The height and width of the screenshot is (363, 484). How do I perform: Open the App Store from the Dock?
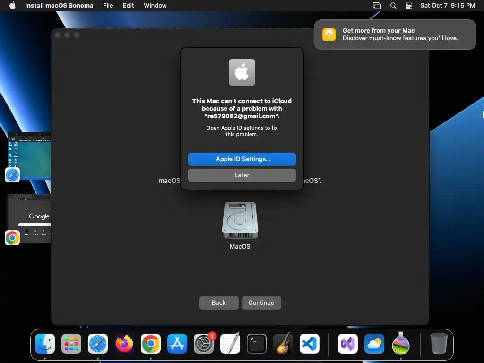click(177, 344)
